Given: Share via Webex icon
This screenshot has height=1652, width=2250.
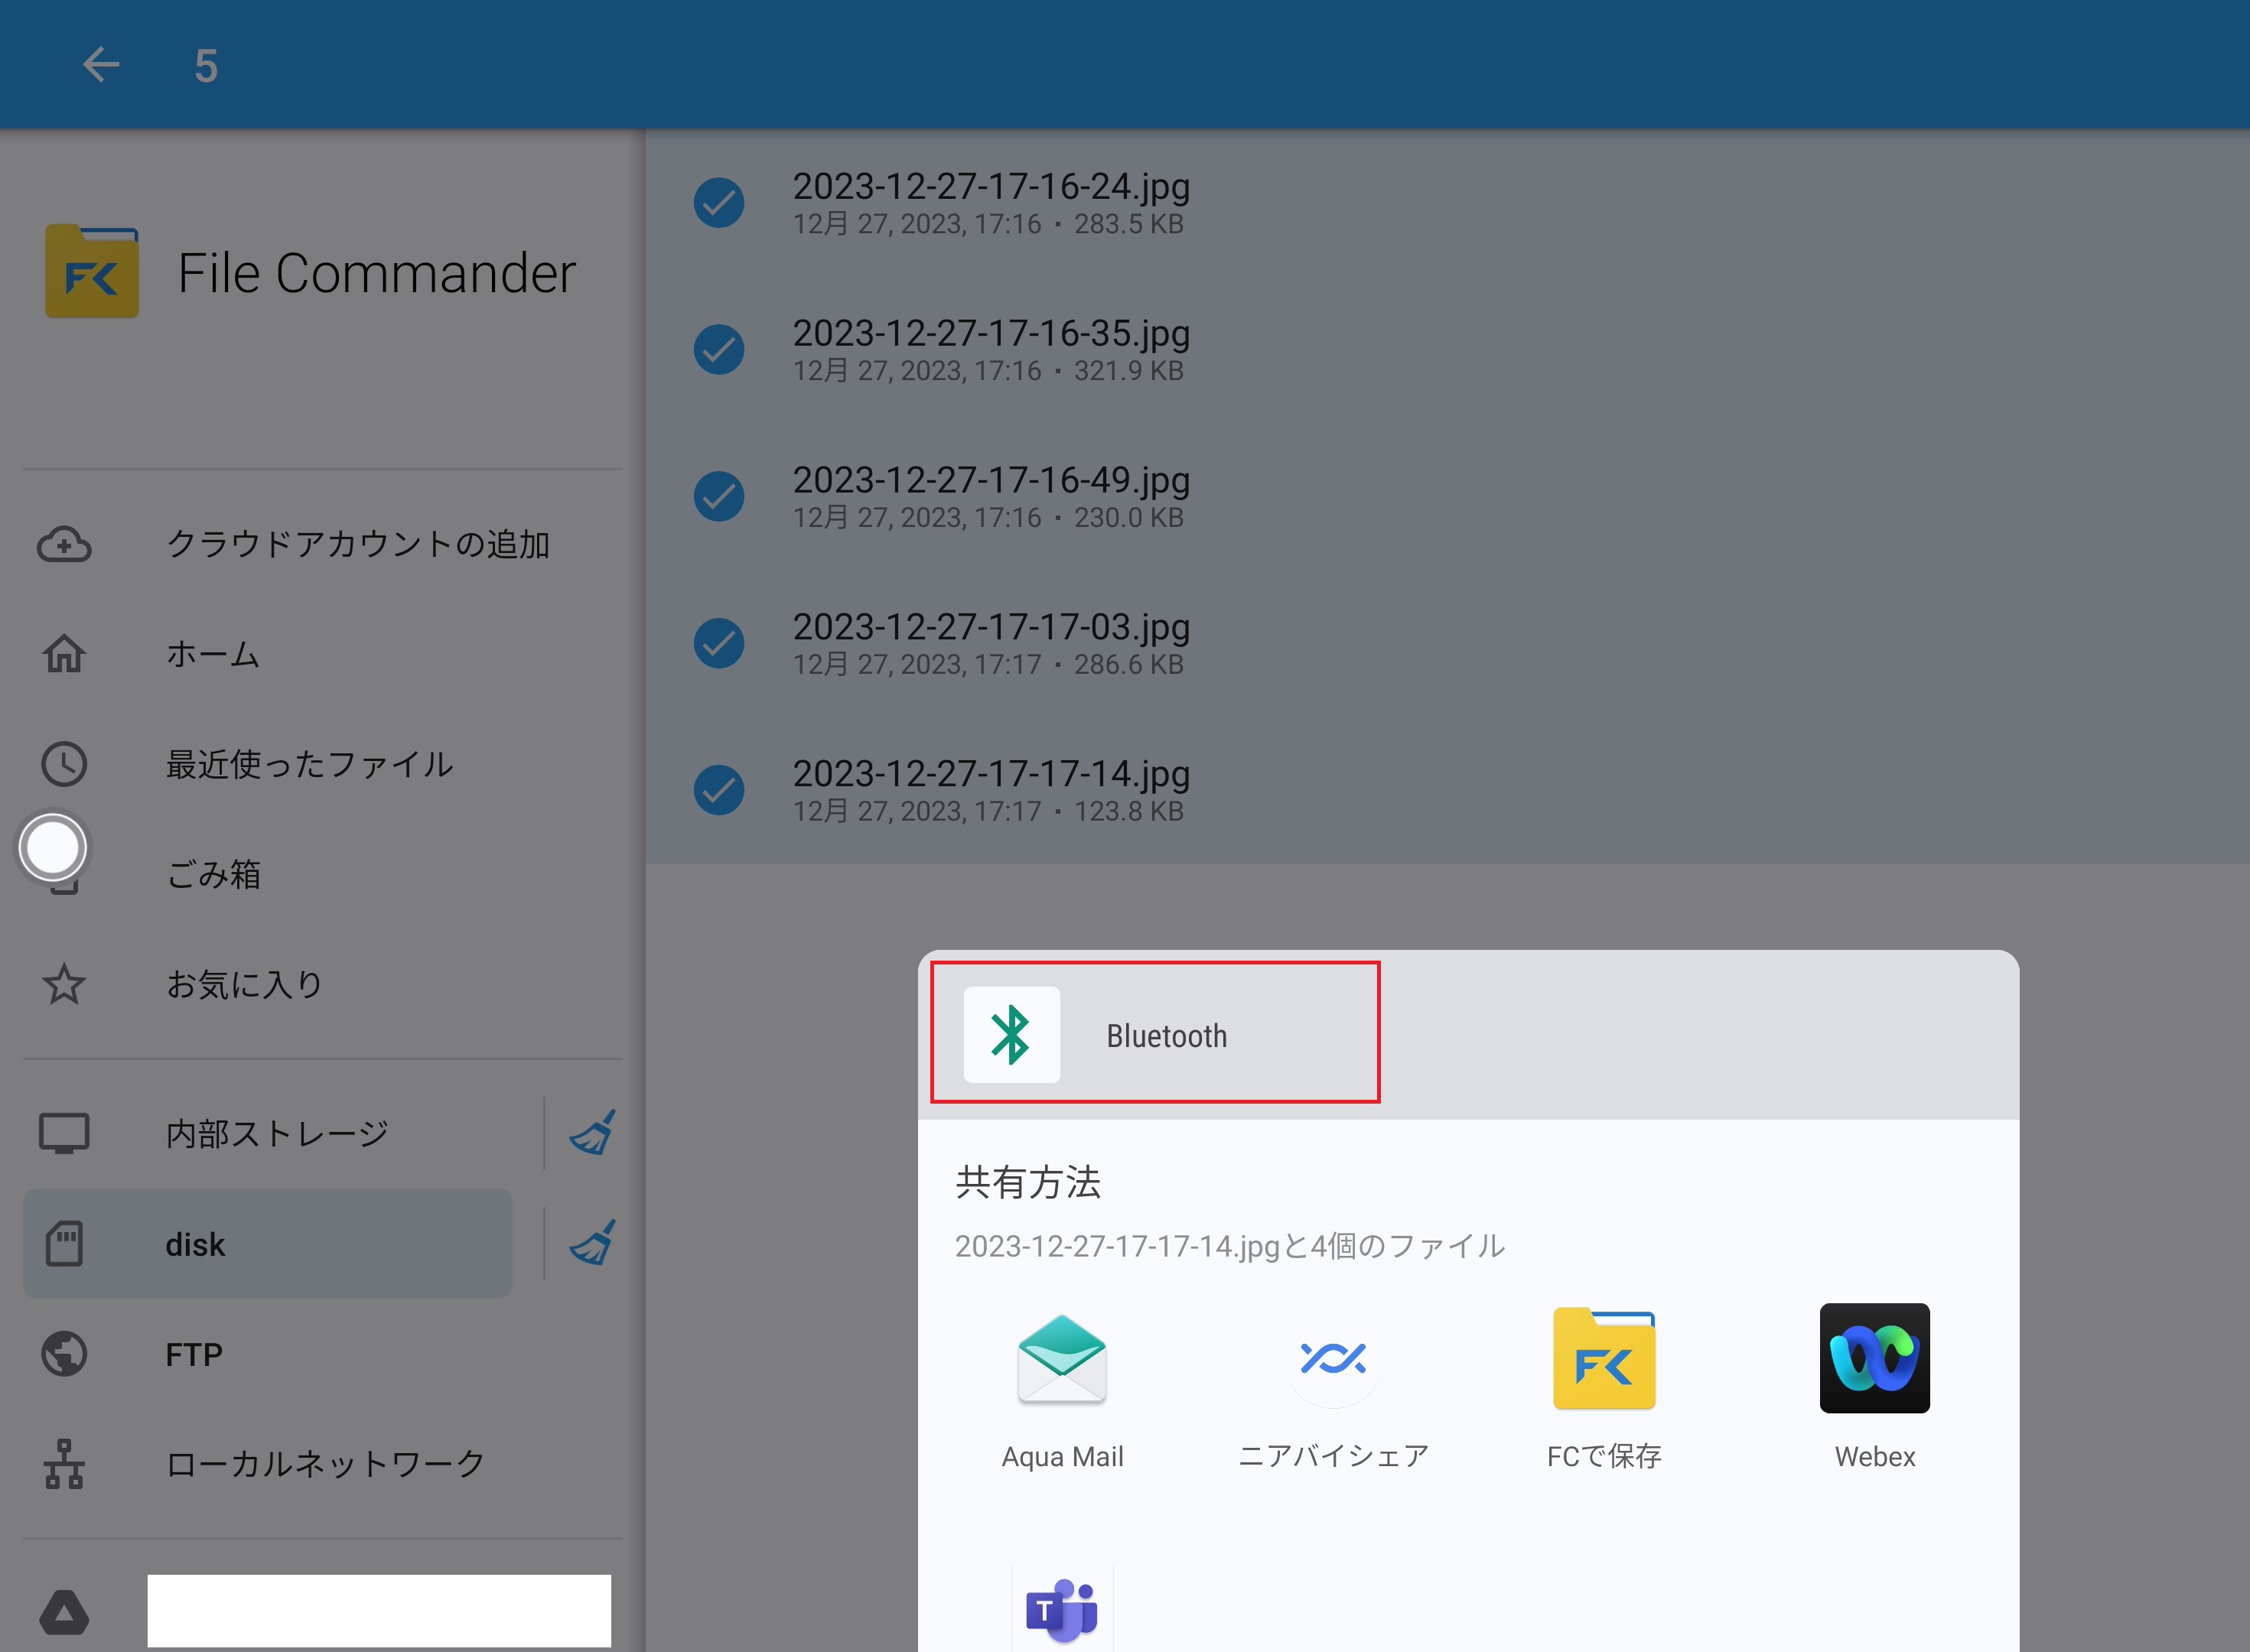Looking at the screenshot, I should [1875, 1358].
